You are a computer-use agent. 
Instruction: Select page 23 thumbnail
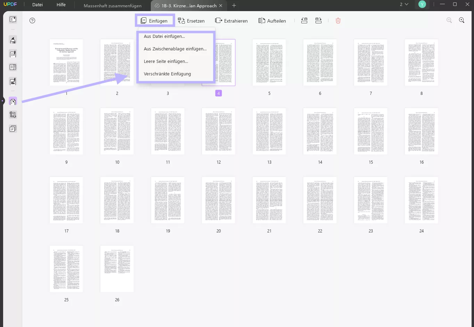tap(371, 200)
